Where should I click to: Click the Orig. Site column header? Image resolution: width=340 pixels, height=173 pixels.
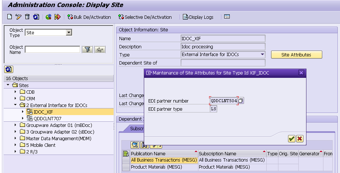coord(288,154)
